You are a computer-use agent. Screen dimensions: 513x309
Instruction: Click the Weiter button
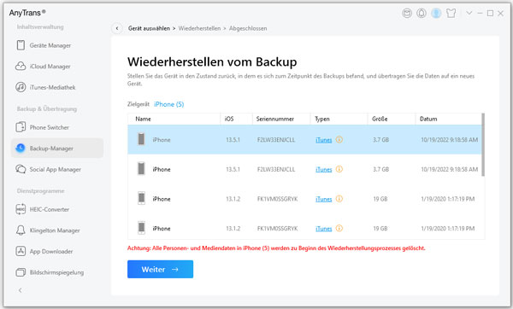point(161,269)
